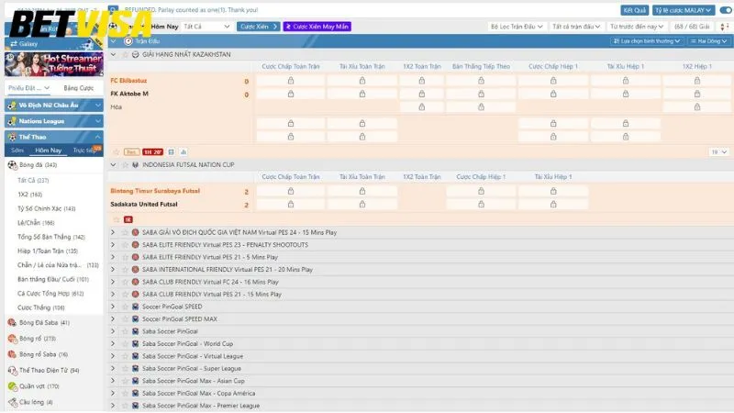Click the Thể Thao Điện Tử esports icon
The height and width of the screenshot is (413, 734).
click(x=12, y=371)
